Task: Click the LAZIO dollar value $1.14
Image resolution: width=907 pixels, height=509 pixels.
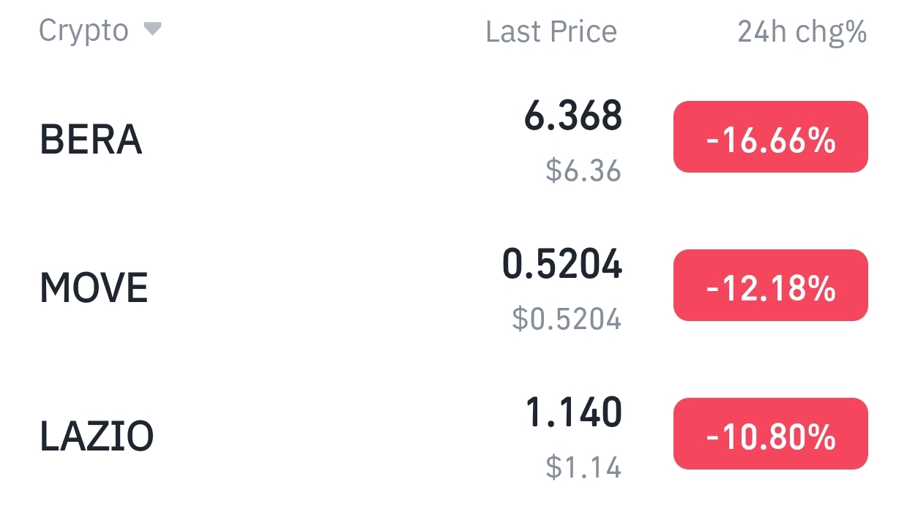Action: pos(583,467)
